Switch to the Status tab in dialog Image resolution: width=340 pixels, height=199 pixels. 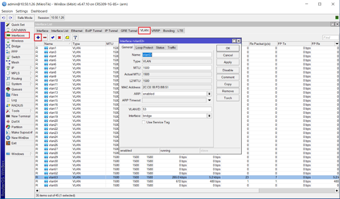coord(160,47)
